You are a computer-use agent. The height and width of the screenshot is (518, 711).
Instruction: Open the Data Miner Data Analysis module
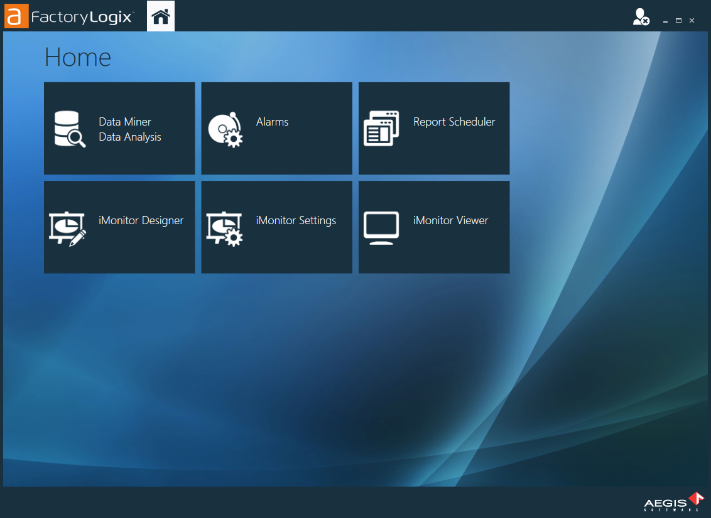pyautogui.click(x=119, y=128)
